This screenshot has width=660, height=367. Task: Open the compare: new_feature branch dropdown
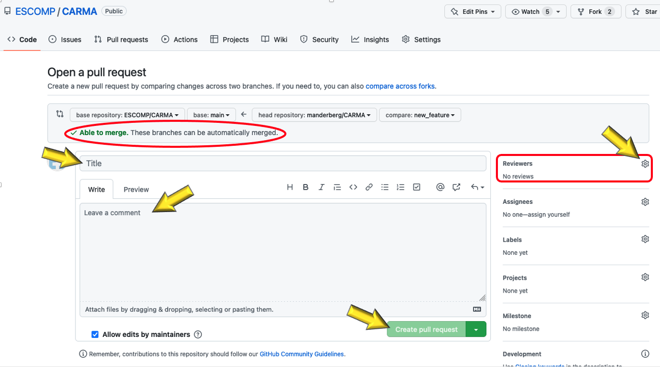419,115
